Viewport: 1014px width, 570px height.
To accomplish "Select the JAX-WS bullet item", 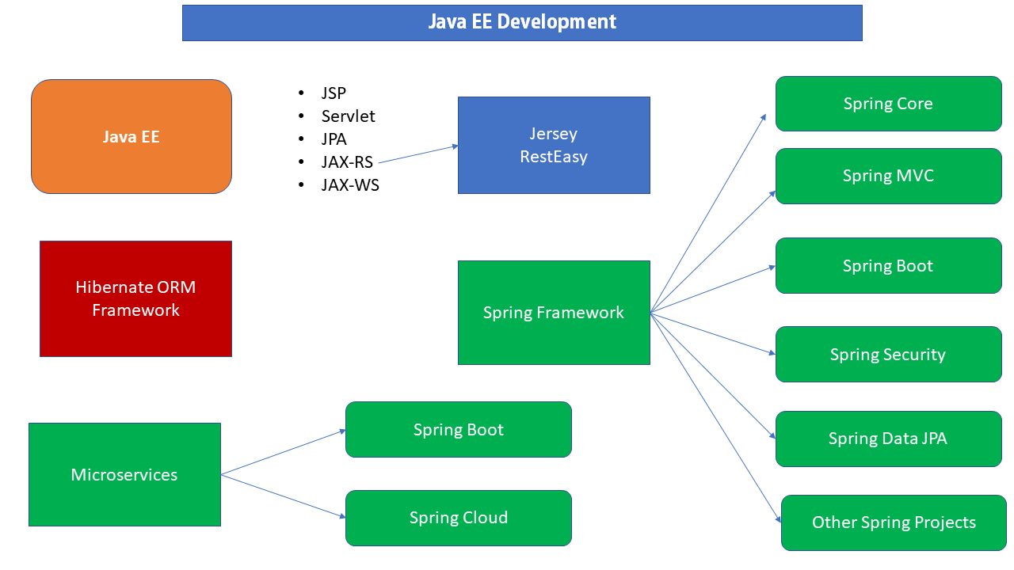I will (350, 184).
